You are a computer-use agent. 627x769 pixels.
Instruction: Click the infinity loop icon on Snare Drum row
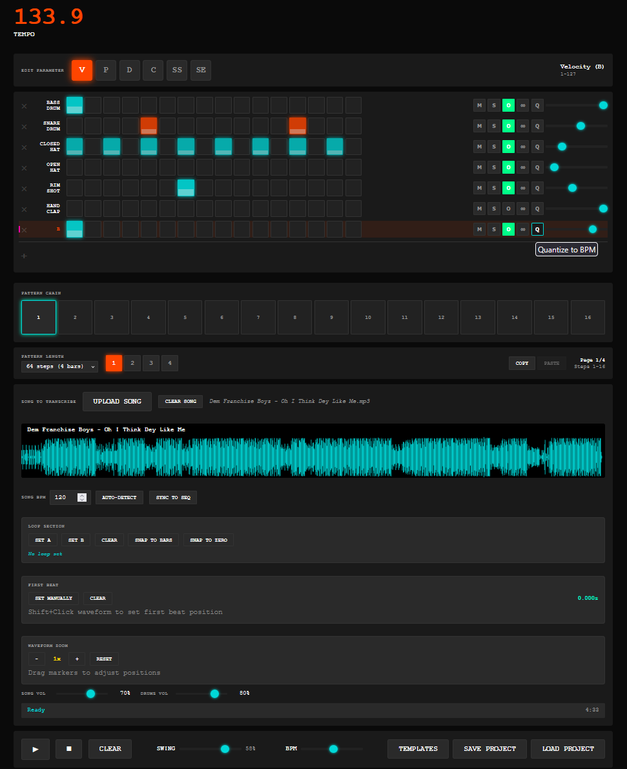point(523,126)
